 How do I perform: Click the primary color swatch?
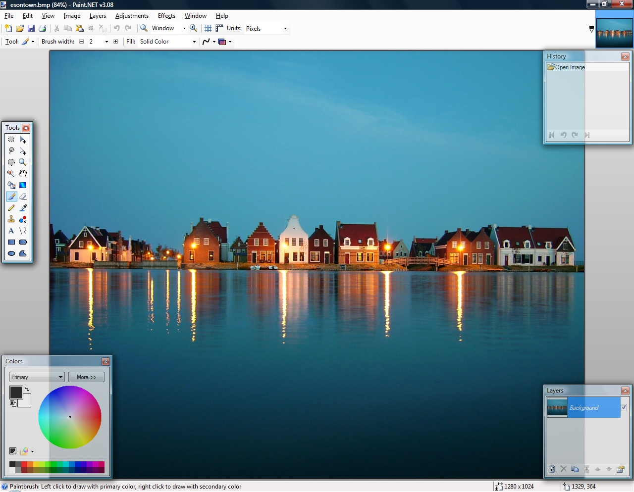point(16,392)
